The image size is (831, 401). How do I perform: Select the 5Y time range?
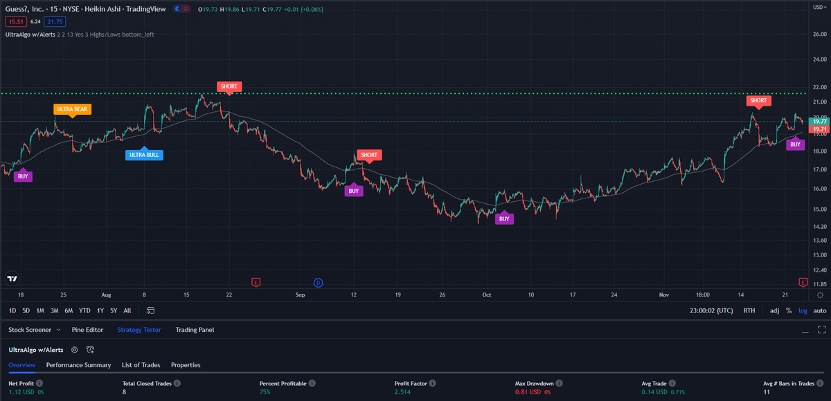tap(114, 310)
